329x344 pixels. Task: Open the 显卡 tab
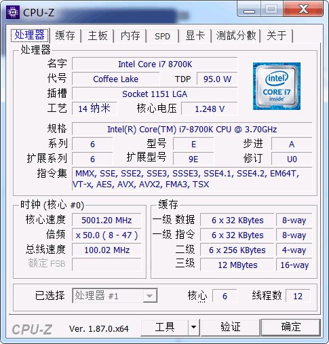coord(195,36)
